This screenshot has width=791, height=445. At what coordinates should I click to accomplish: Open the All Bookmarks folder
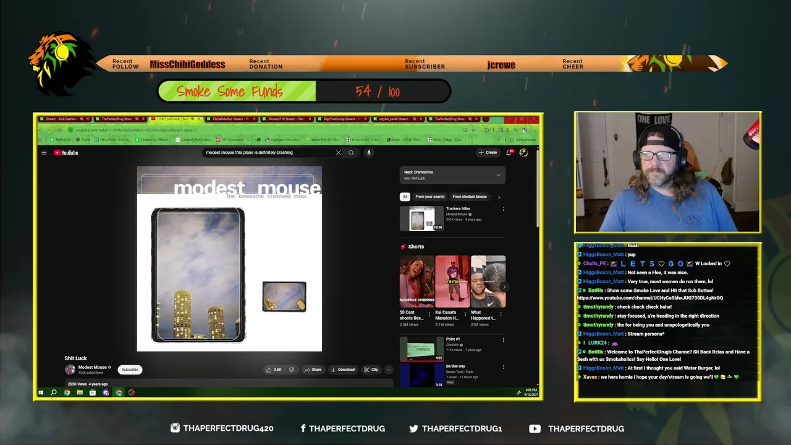[523, 140]
